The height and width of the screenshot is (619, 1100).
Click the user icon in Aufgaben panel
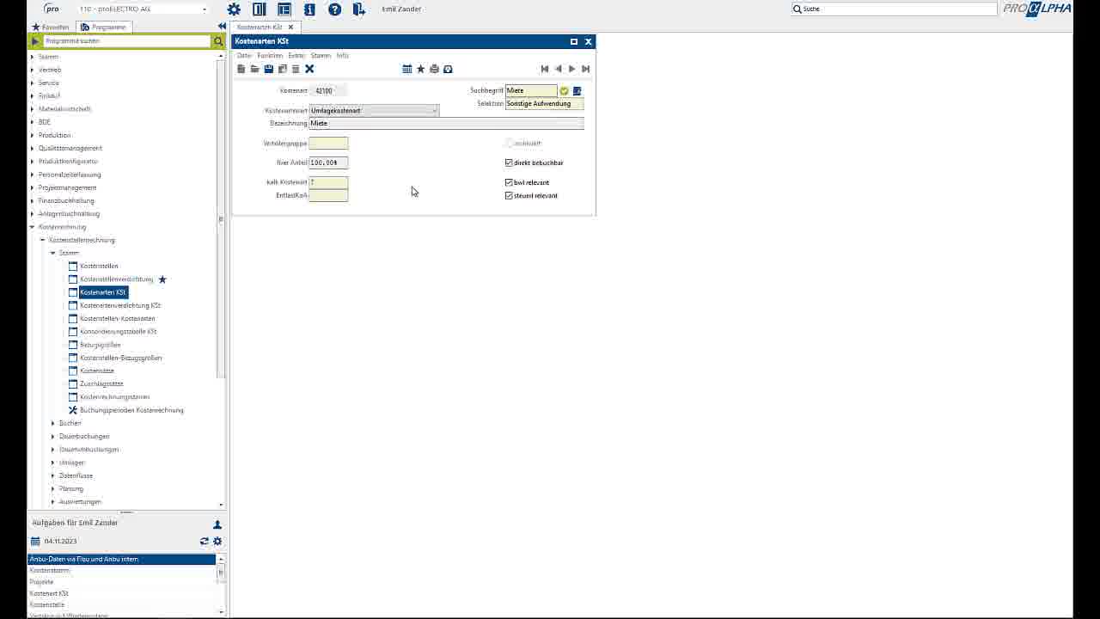click(x=217, y=524)
